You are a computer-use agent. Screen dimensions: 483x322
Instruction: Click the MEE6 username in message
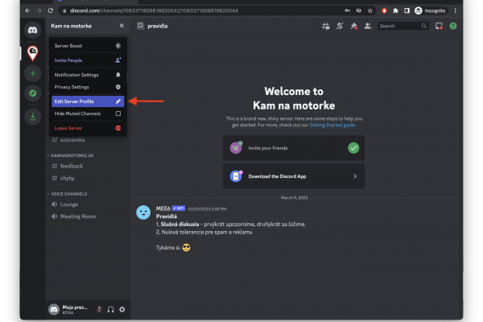click(163, 208)
